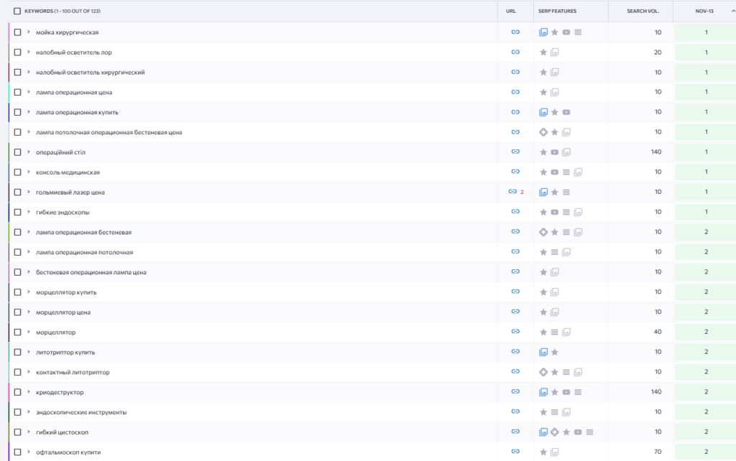
Task: Tick checkbox for эндоскопические инструменты
Action: [x=17, y=411]
